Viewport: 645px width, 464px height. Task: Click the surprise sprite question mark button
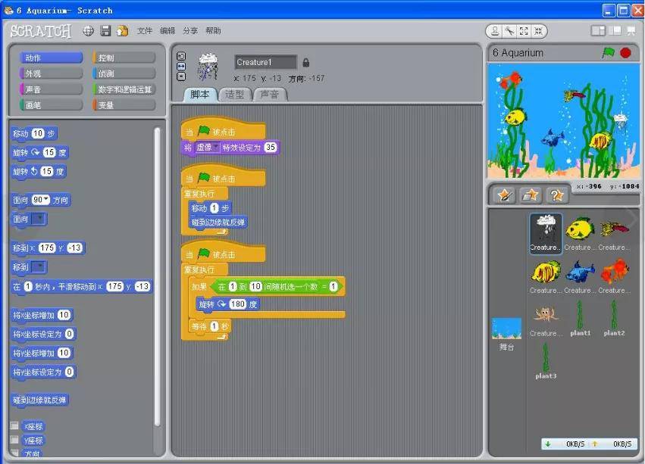[556, 195]
